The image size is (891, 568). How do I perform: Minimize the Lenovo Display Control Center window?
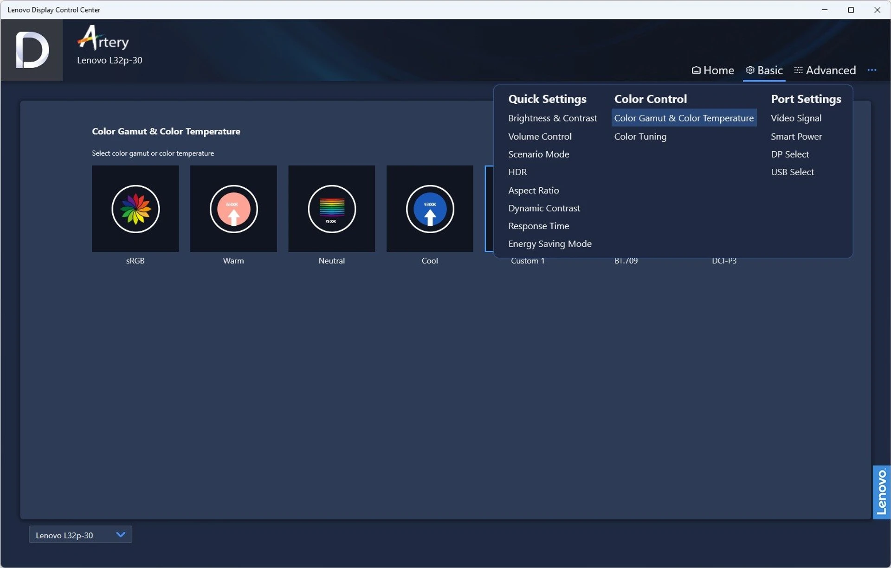(825, 10)
